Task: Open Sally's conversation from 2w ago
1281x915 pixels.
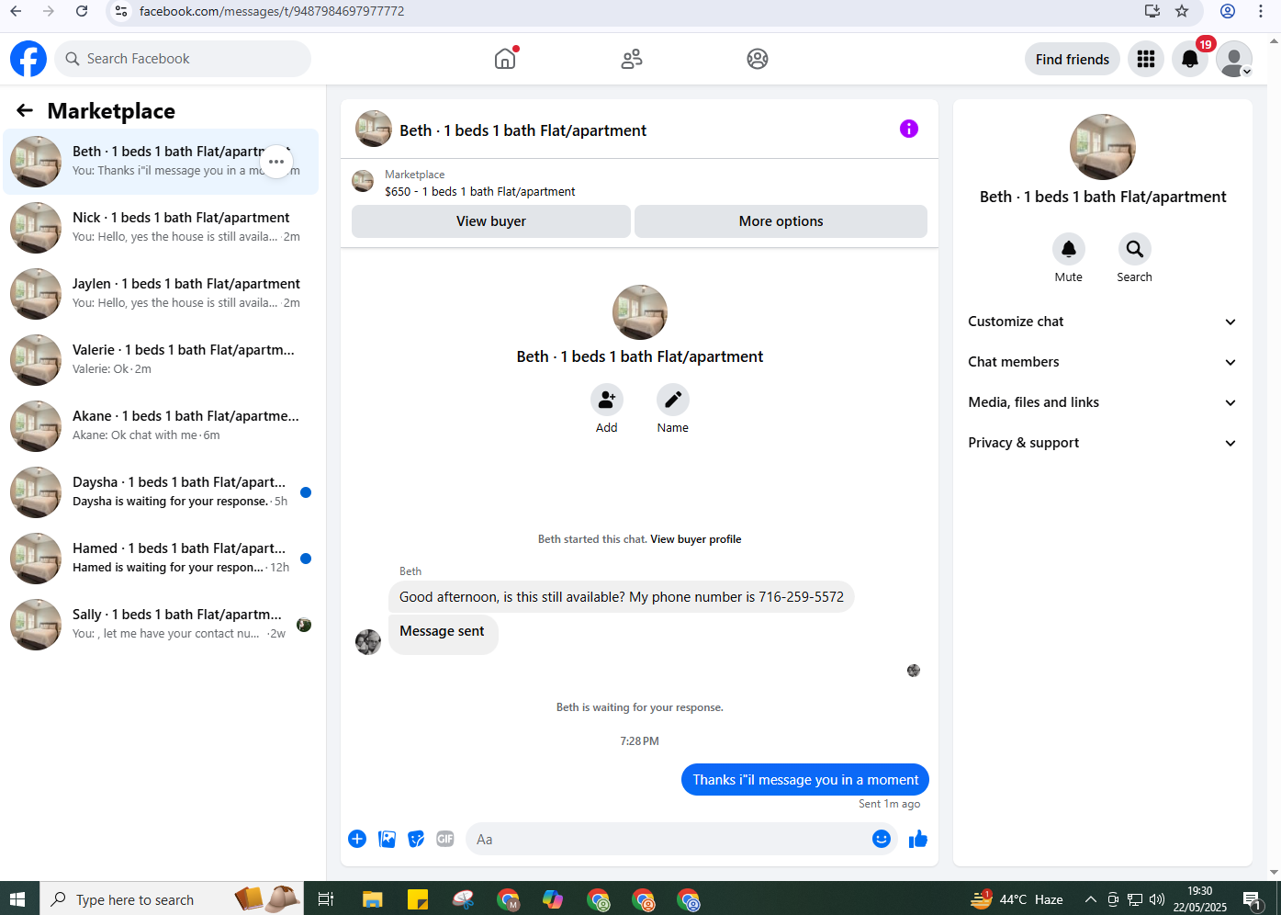Action: click(161, 625)
